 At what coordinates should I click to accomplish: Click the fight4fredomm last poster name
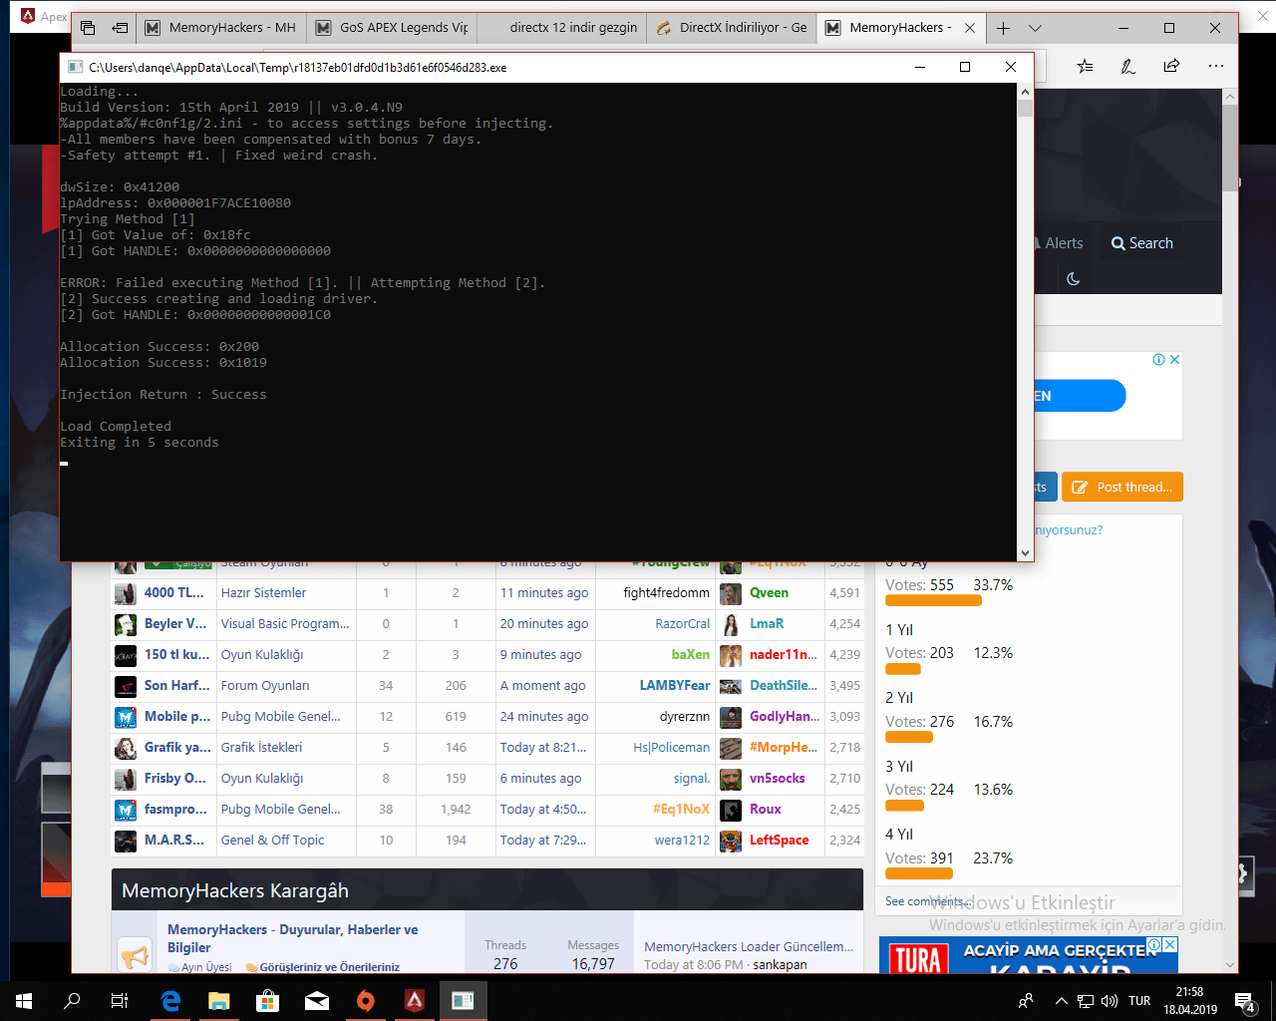(667, 592)
